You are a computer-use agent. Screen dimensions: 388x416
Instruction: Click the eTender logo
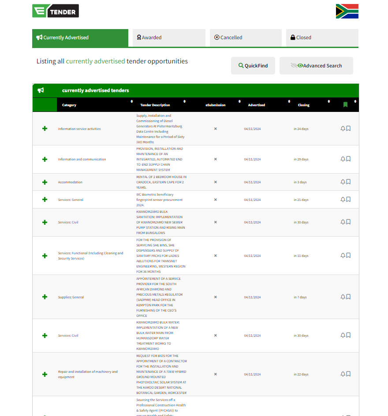coord(56,11)
